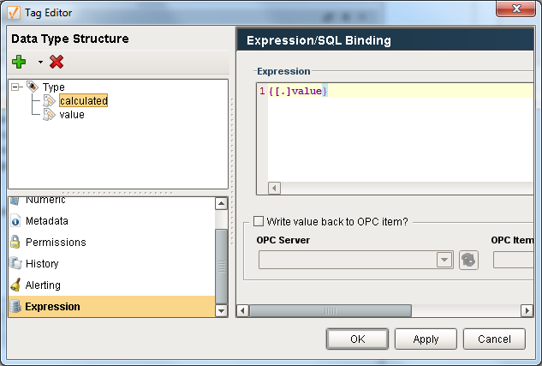The height and width of the screenshot is (366, 542).
Task: Open the Permissions section
Action: click(56, 243)
